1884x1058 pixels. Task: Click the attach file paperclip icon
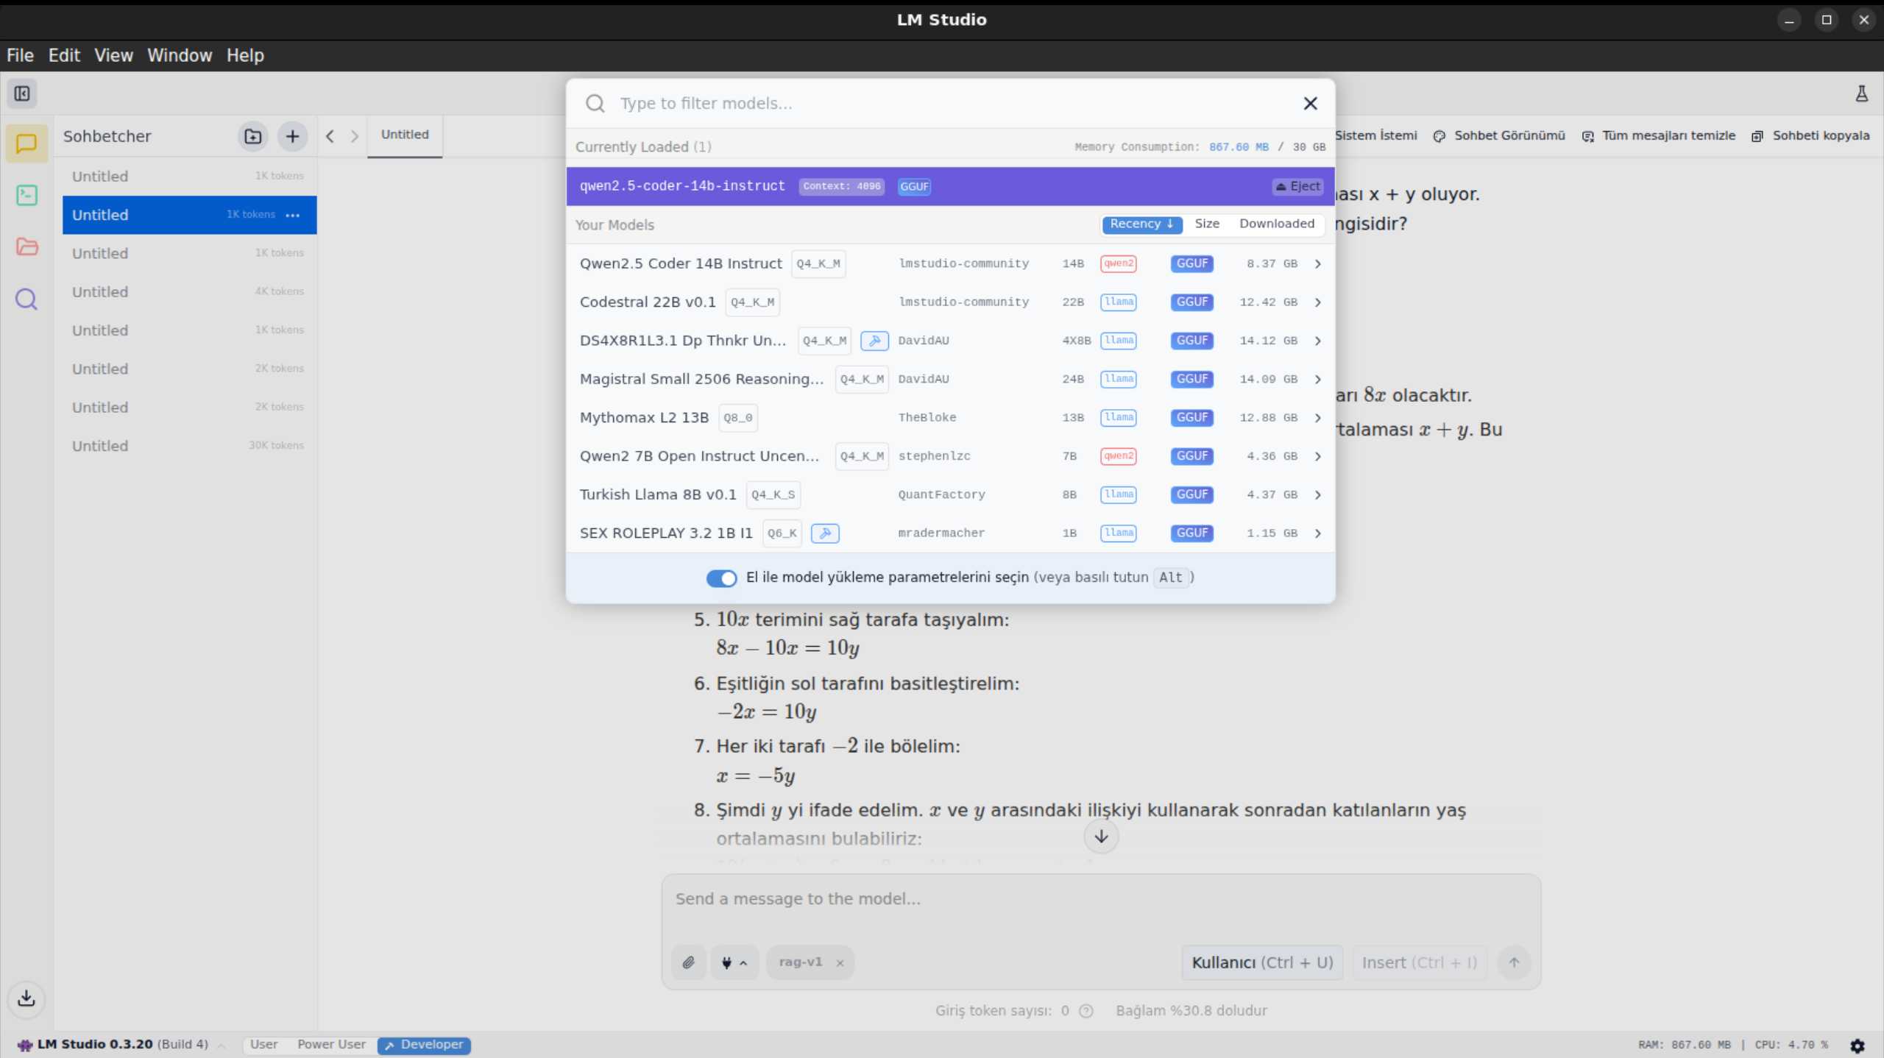pos(688,962)
